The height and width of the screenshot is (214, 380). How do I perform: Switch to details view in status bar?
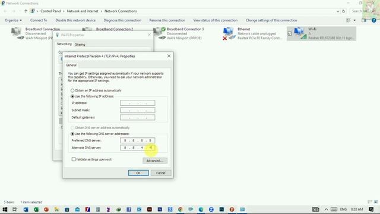[x=370, y=202]
